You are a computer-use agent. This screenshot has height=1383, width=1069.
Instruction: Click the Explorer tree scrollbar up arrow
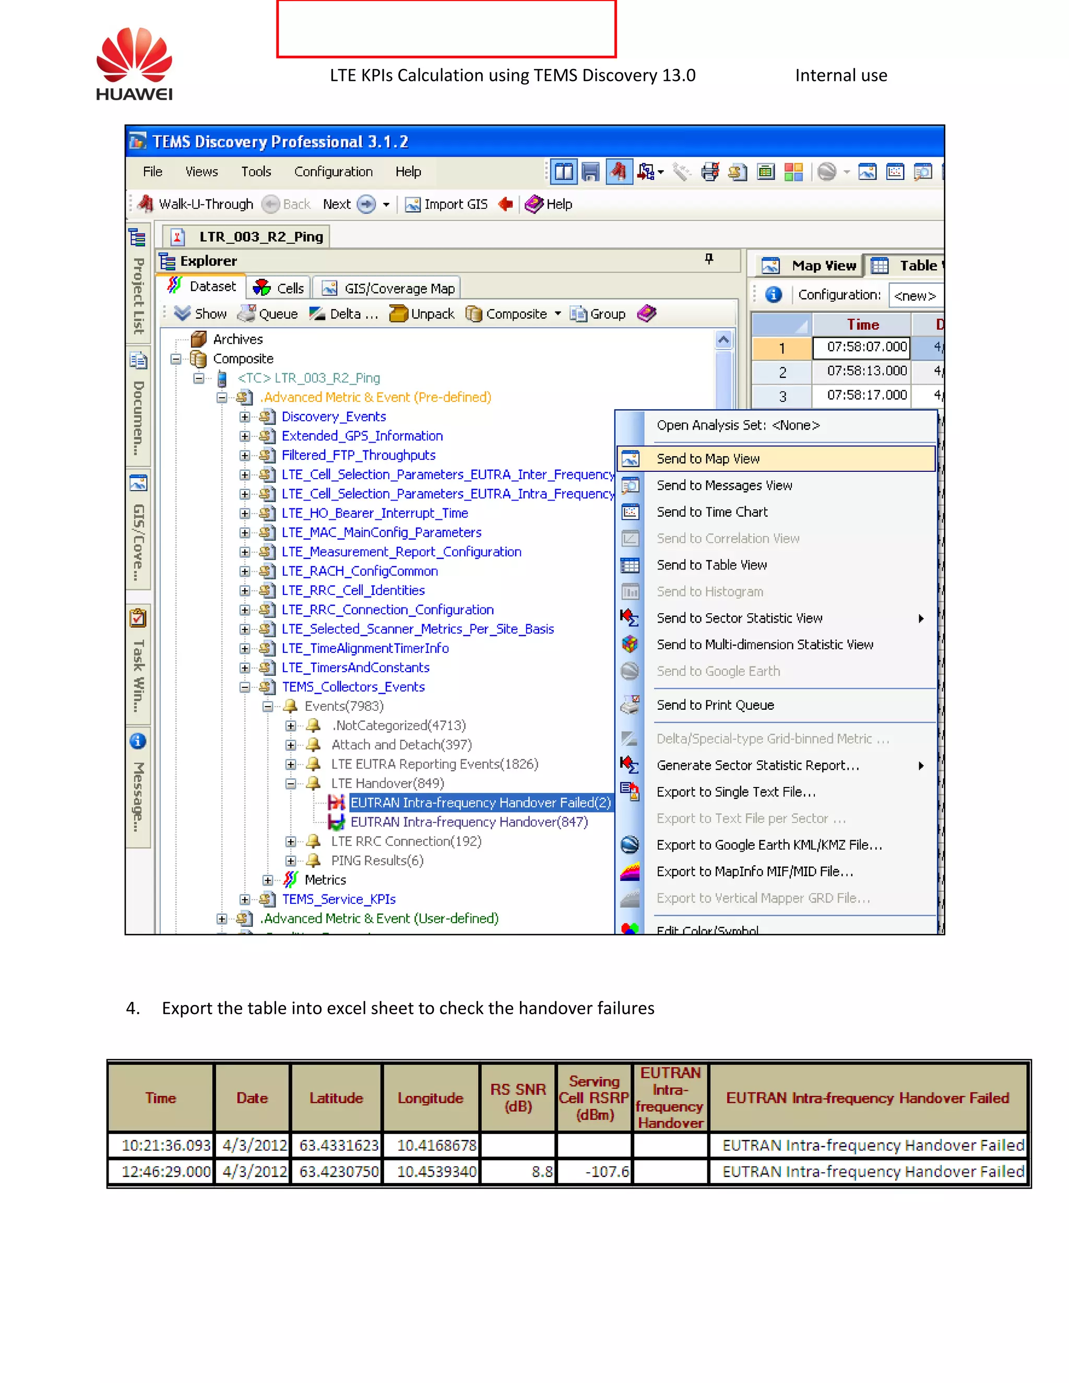click(723, 340)
